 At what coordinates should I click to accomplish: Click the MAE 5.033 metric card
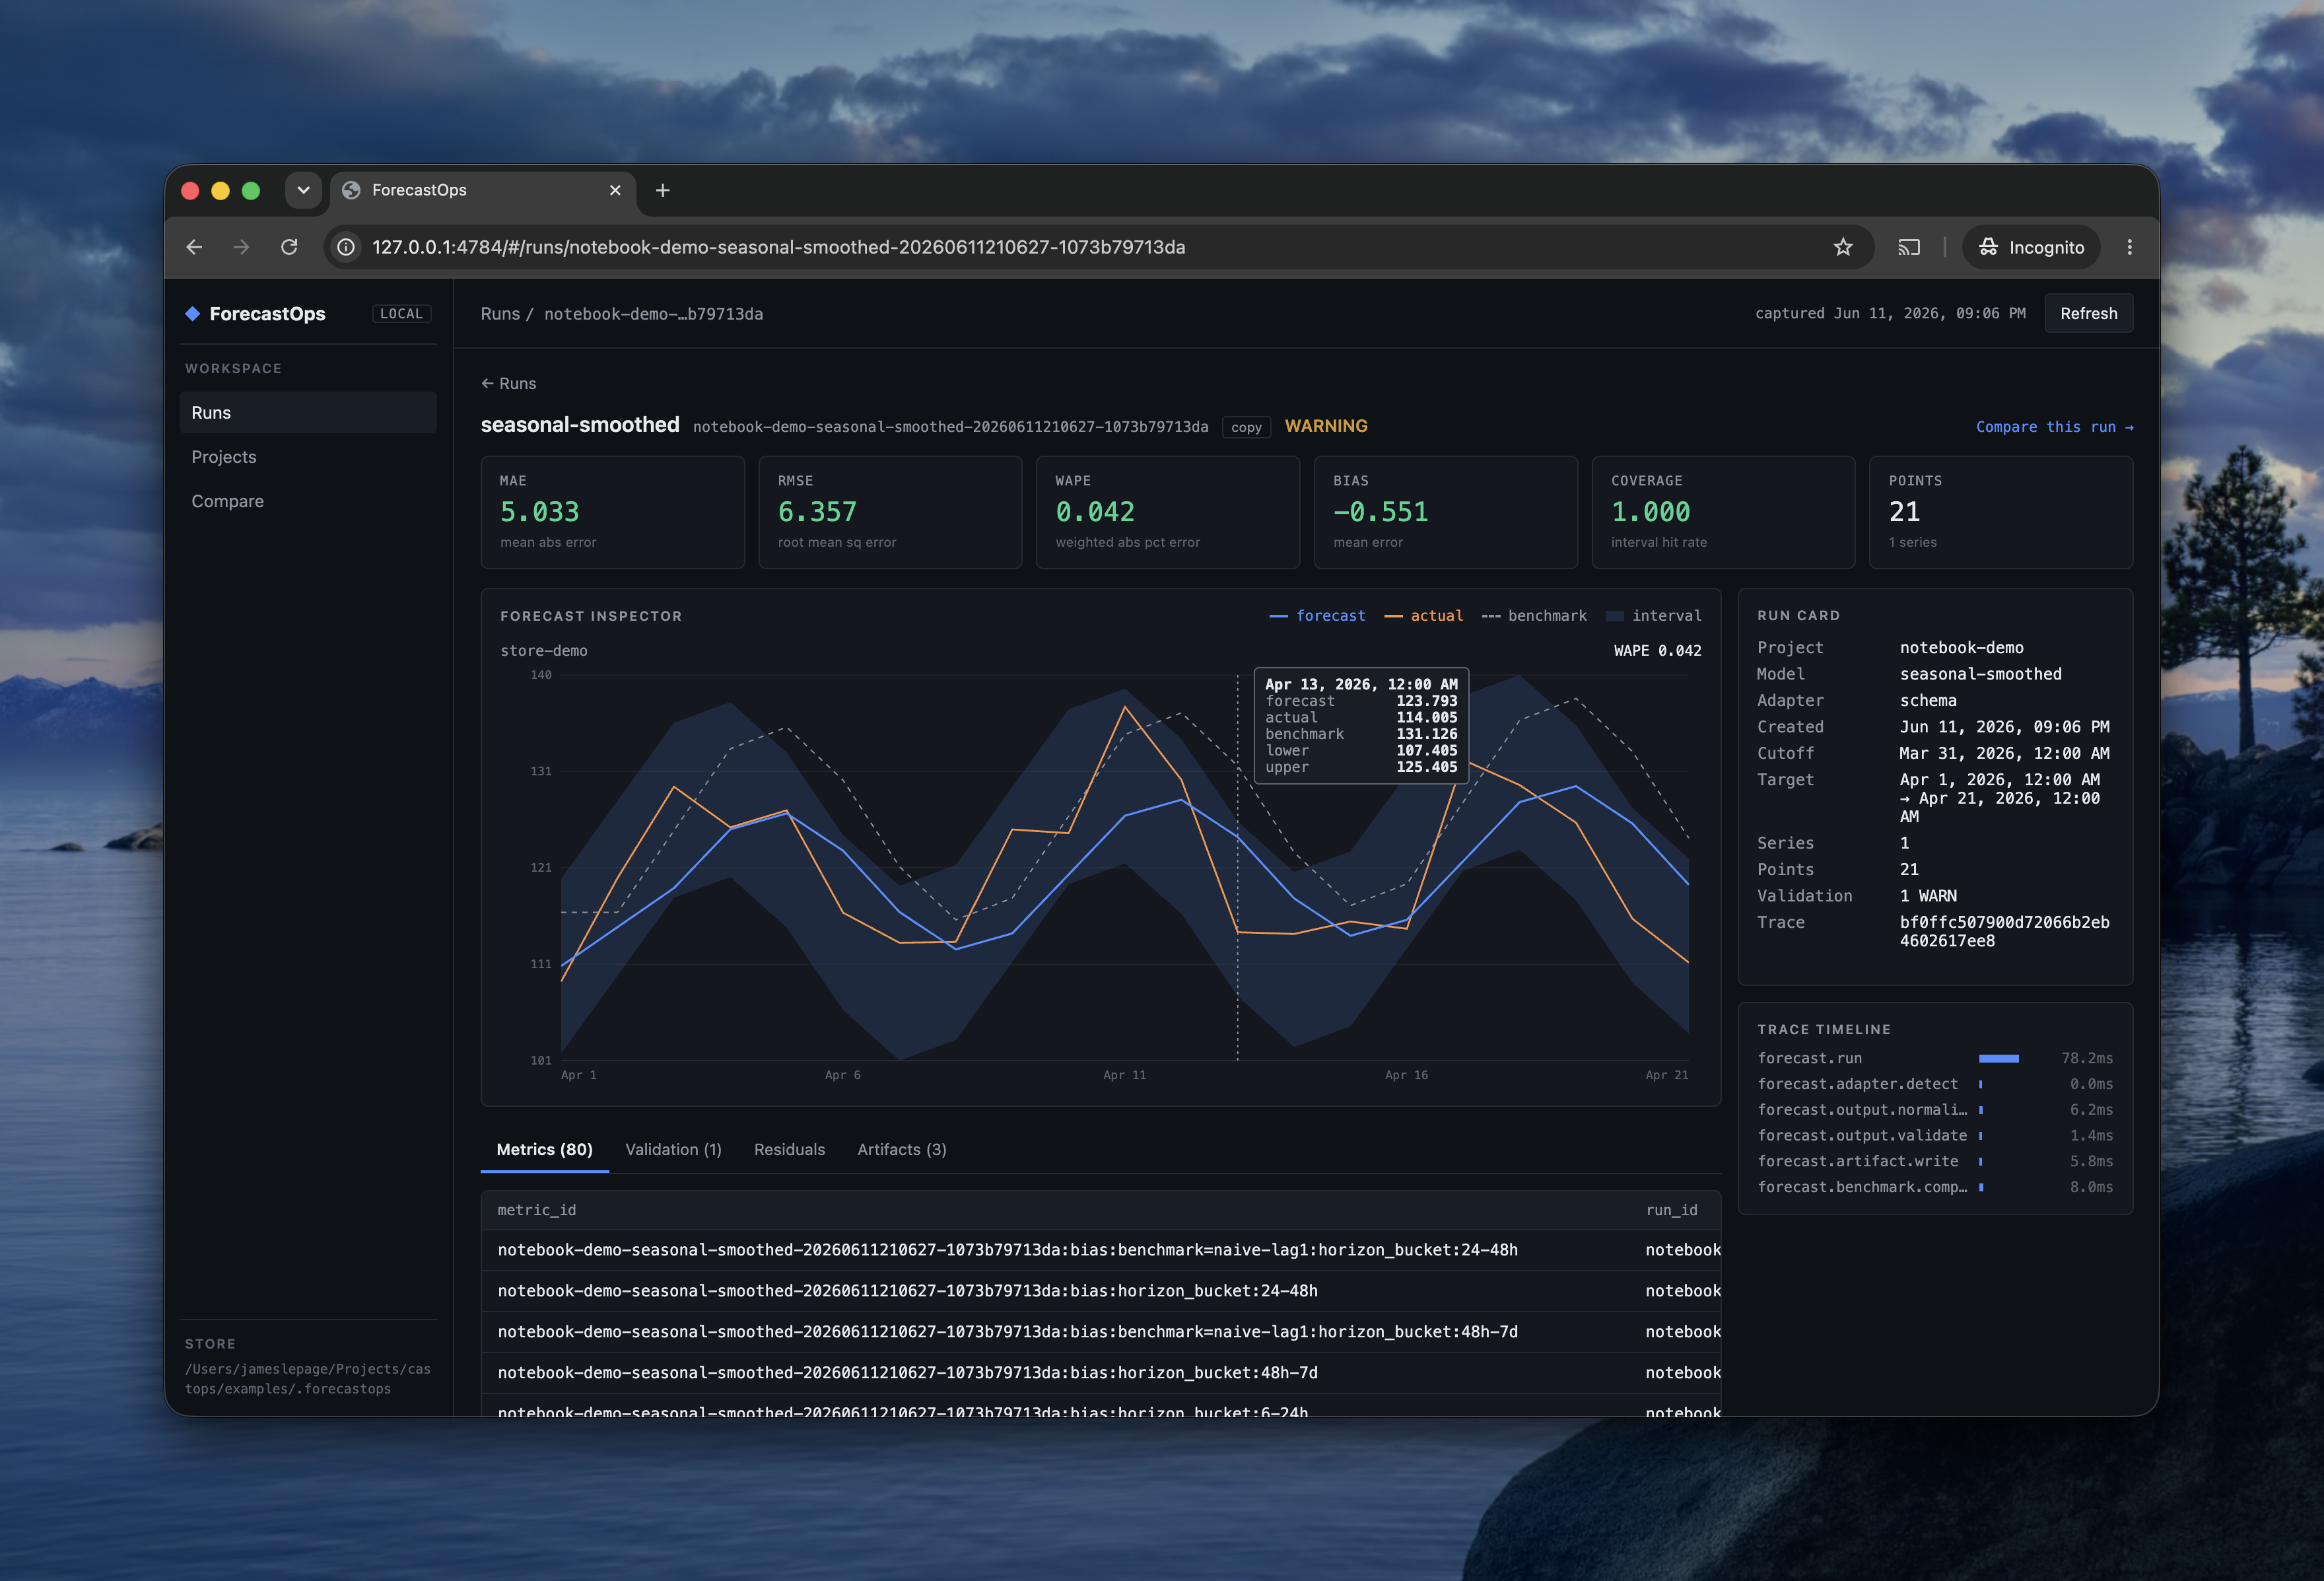613,513
